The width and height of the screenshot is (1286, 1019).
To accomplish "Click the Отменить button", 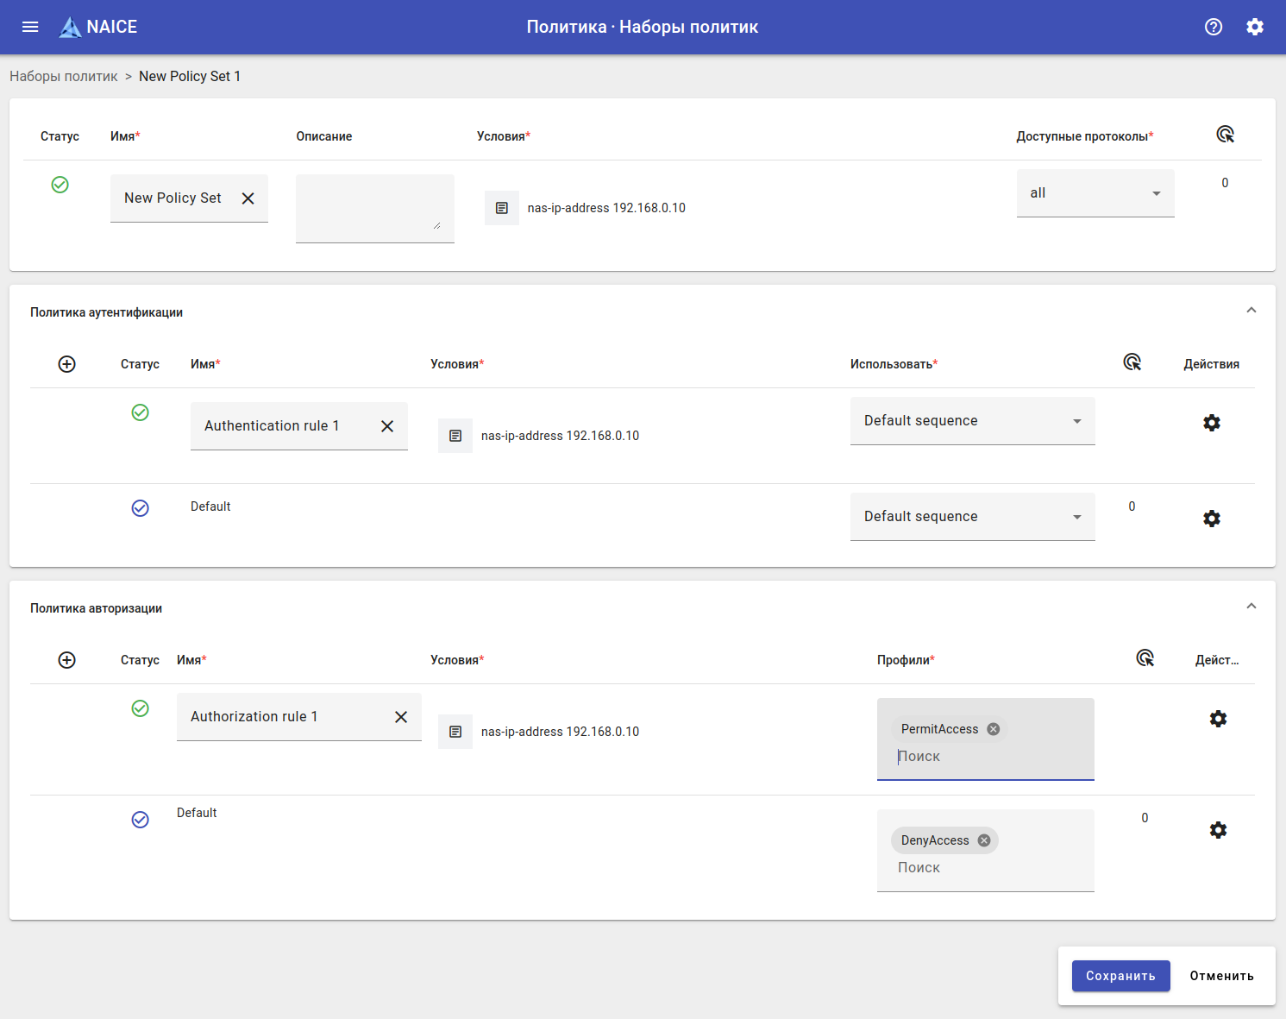I will [1221, 976].
